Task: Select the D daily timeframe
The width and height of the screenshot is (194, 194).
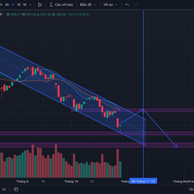Action: tap(13, 5)
